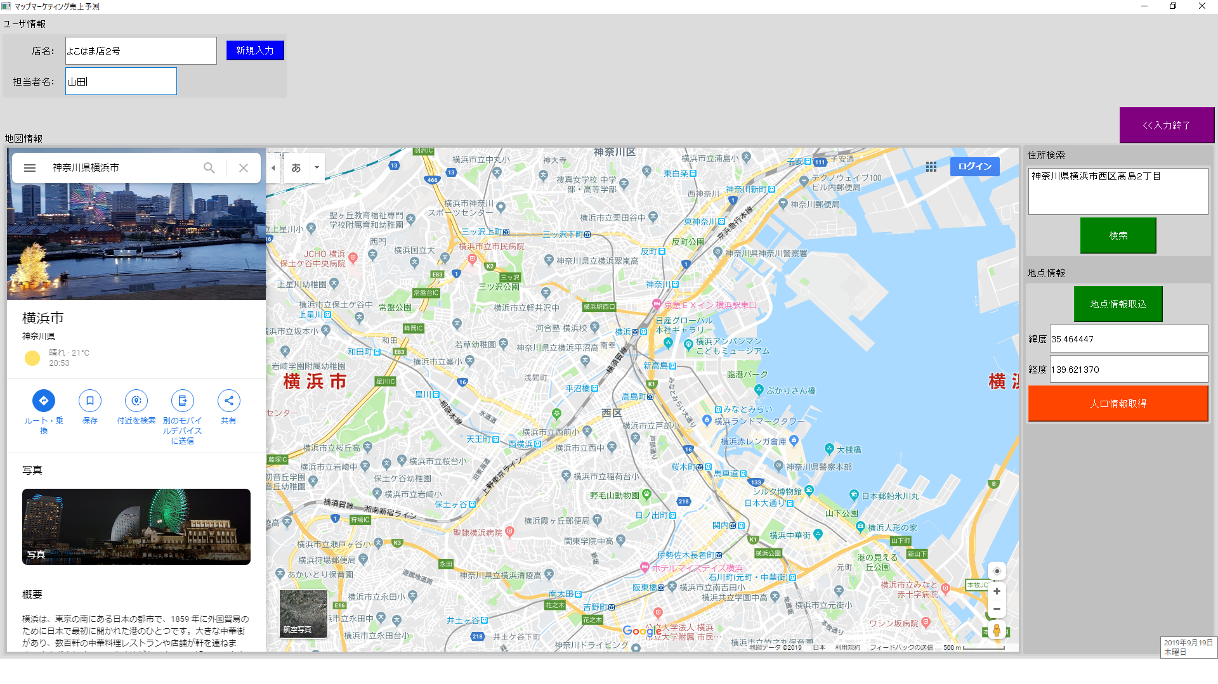Click シルク博物館 marker on map
The width and height of the screenshot is (1218, 684).
pos(809,490)
